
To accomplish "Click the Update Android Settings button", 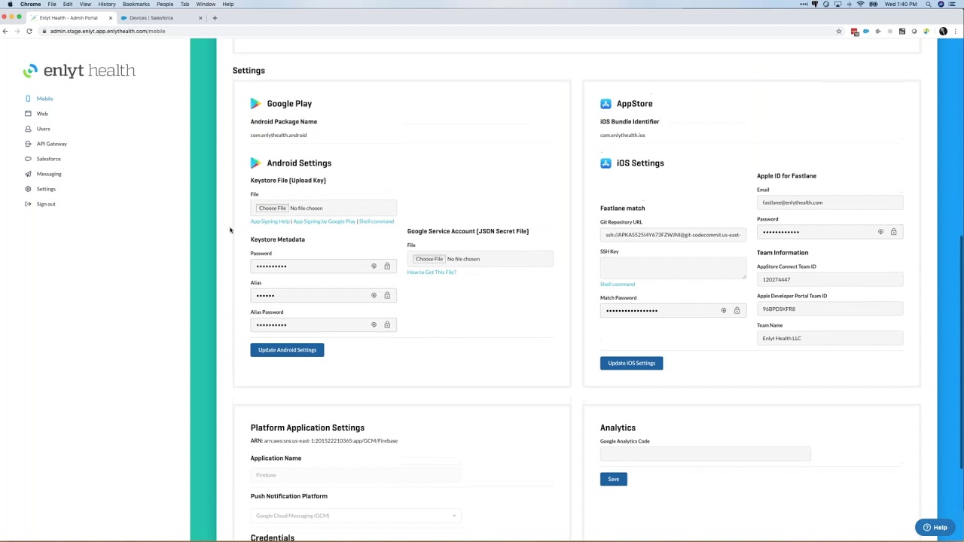I will (x=287, y=349).
